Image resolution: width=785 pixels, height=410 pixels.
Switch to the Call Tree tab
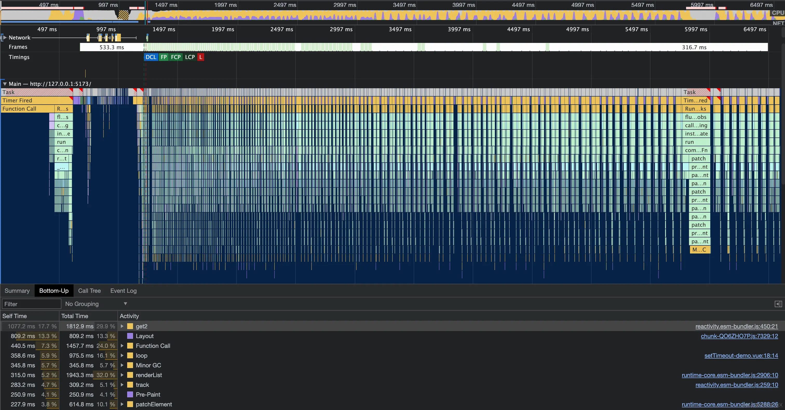(x=89, y=291)
